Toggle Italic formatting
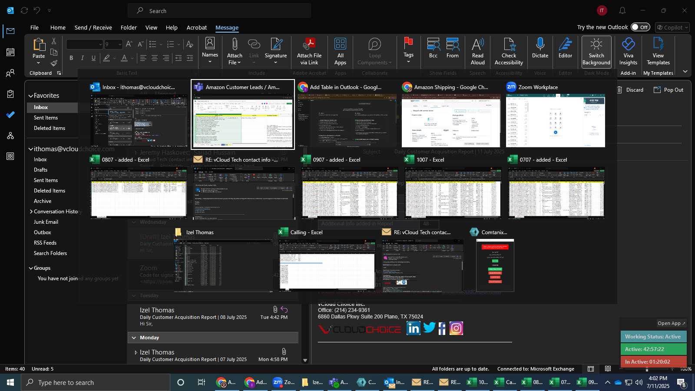Viewport: 695px width, 391px height. 83,58
